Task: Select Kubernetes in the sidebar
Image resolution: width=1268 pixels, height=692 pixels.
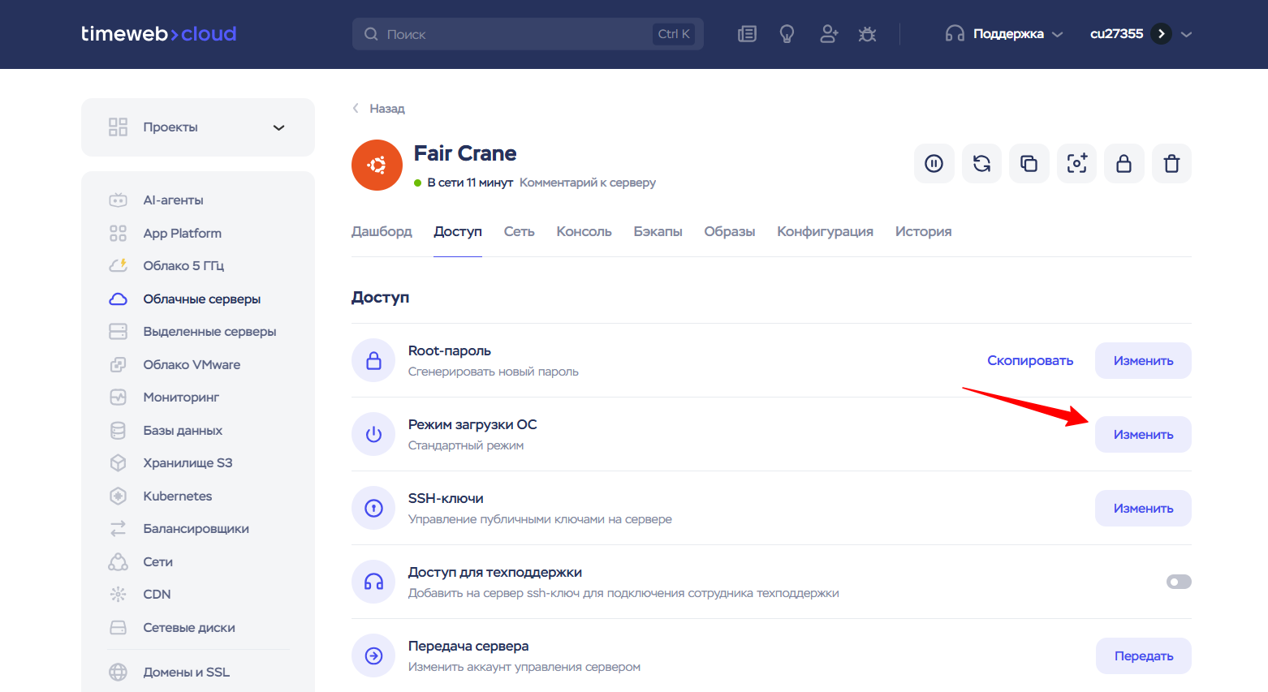Action: [x=177, y=496]
